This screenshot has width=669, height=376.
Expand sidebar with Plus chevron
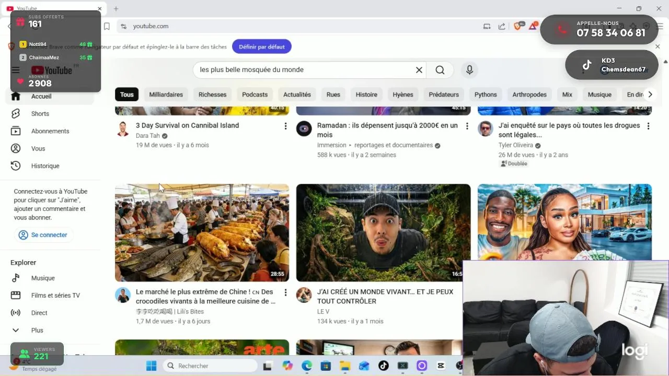tap(37, 330)
